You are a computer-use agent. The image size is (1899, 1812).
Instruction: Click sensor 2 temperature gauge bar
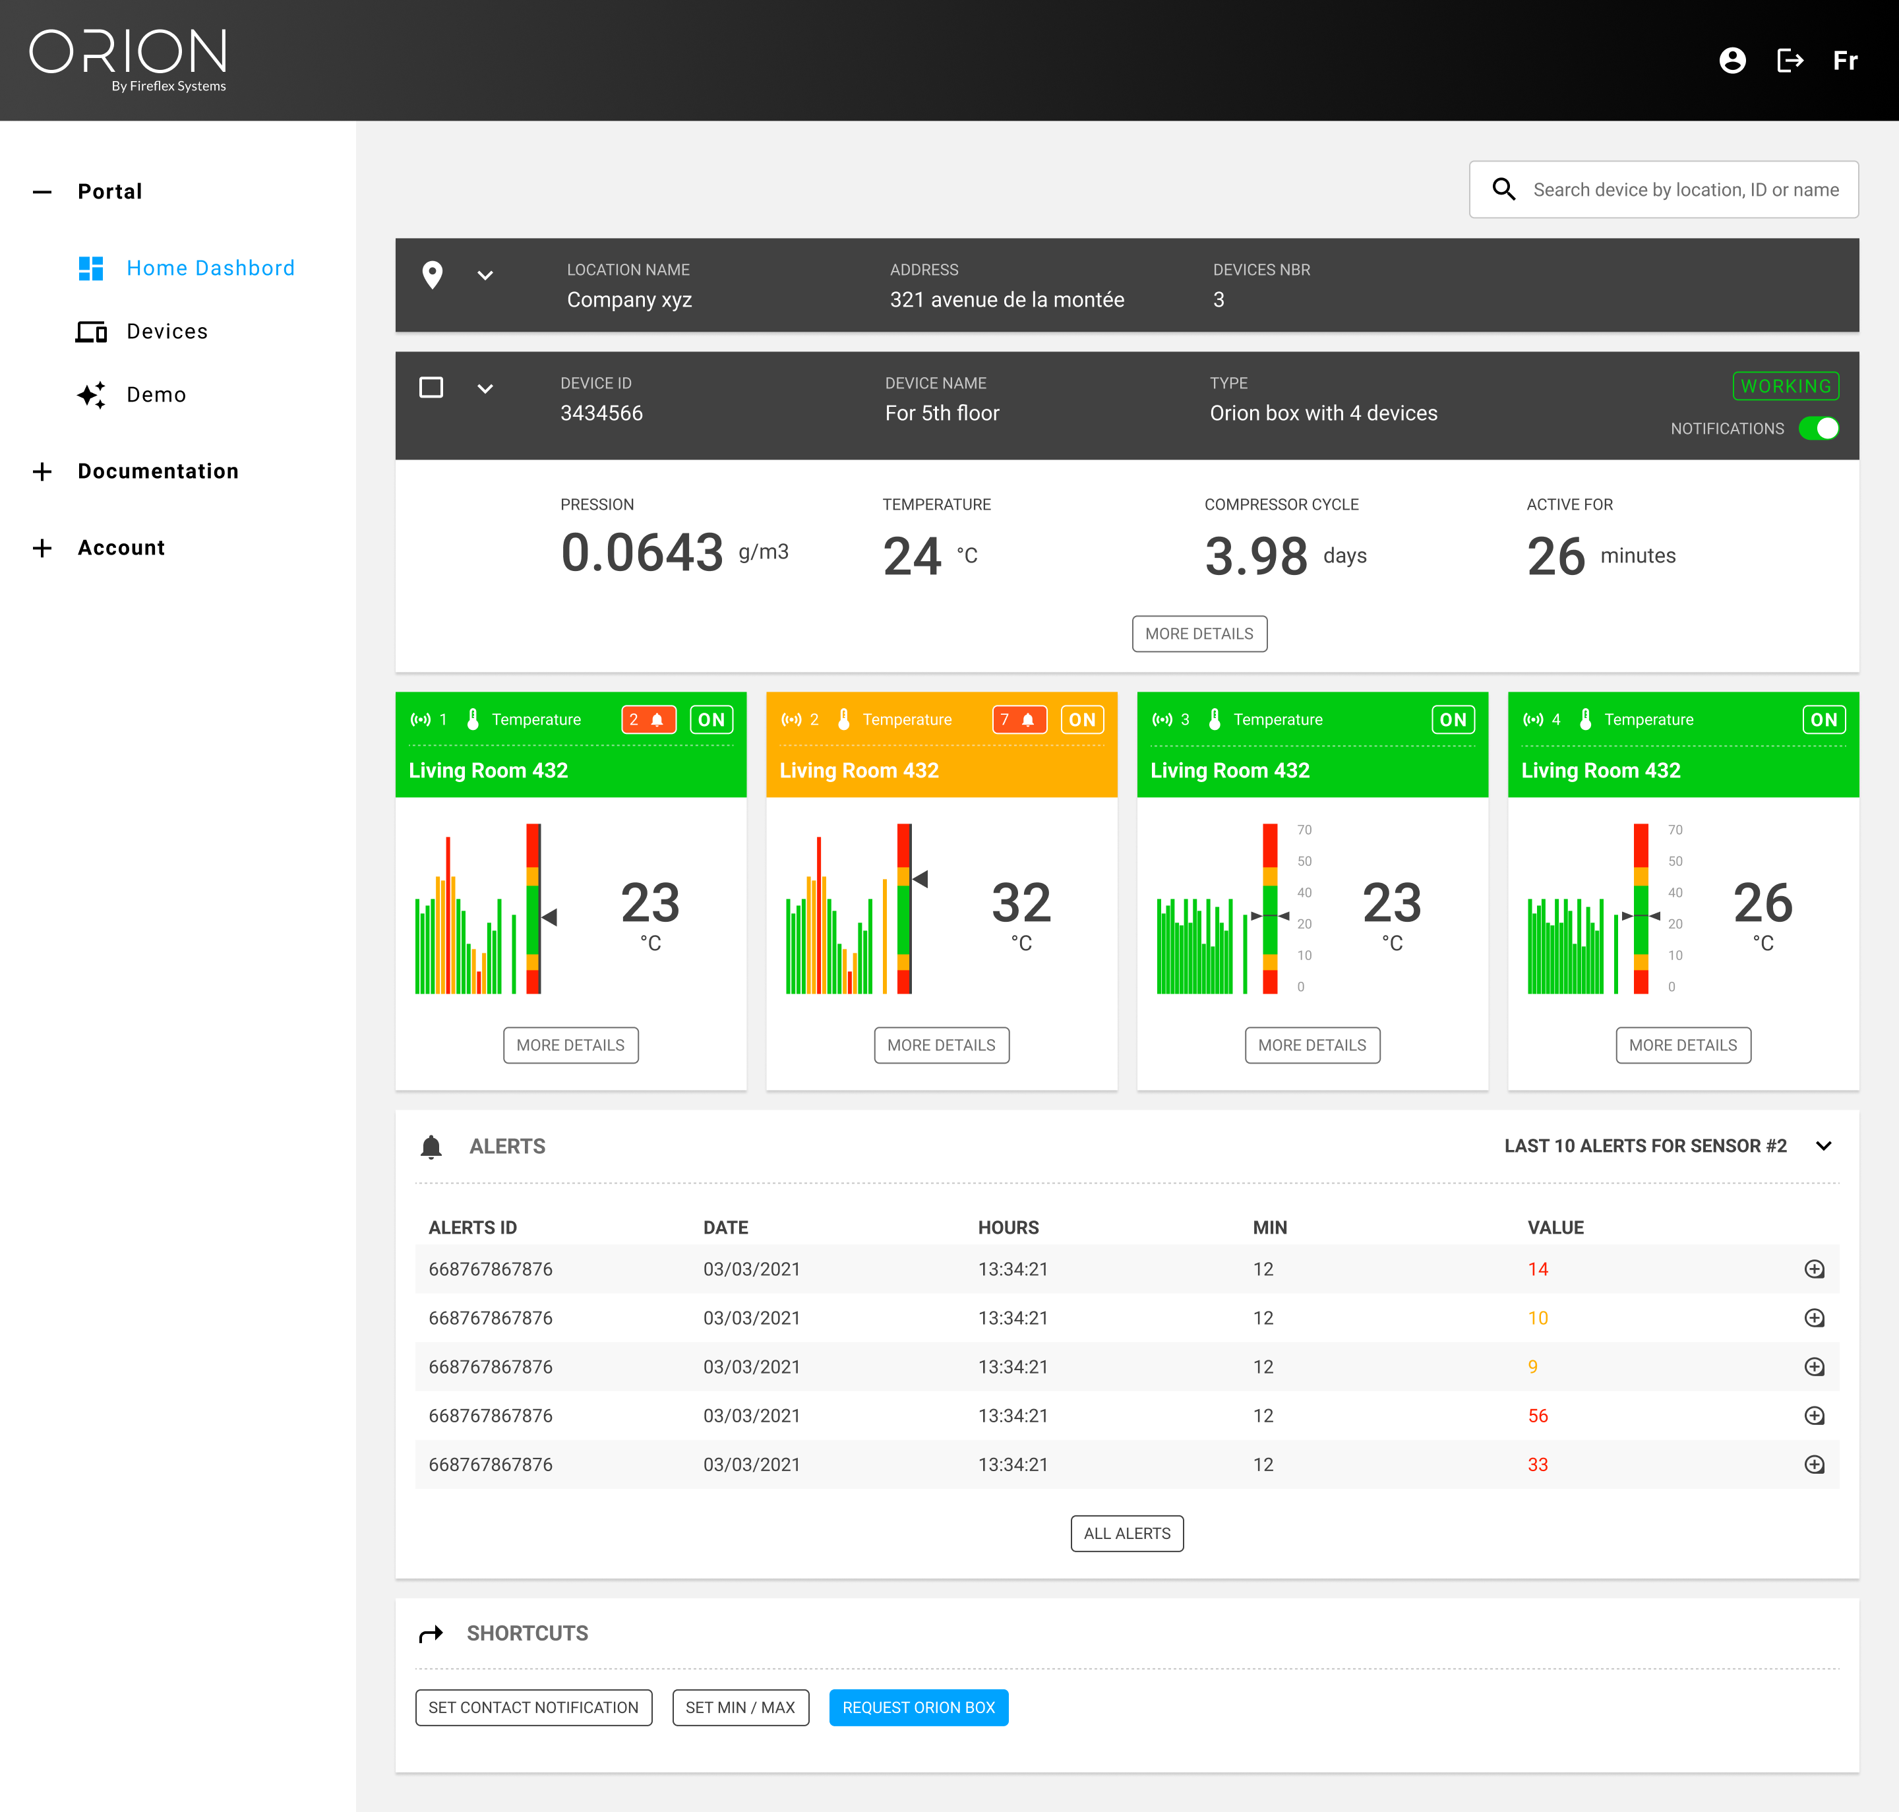coord(904,908)
